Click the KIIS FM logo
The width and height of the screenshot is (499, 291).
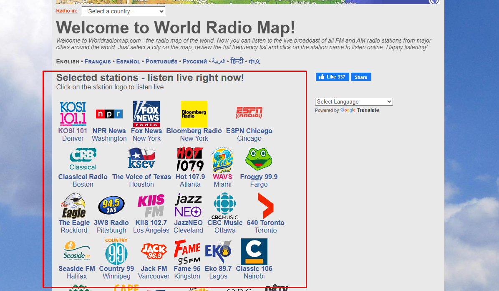point(151,205)
